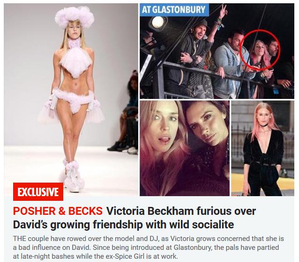
Task: Open the Victoria Beckham furious over headline
Action: pos(181,211)
